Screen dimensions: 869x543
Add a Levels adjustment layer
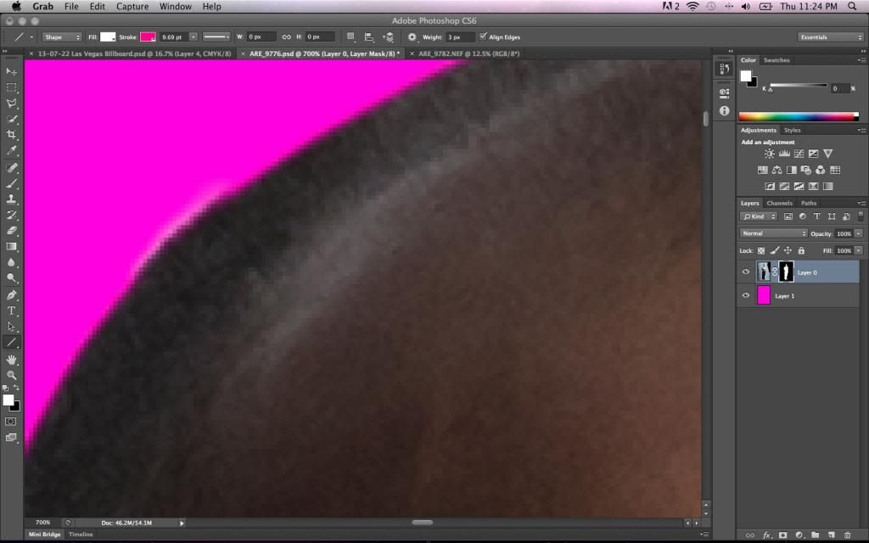[784, 154]
